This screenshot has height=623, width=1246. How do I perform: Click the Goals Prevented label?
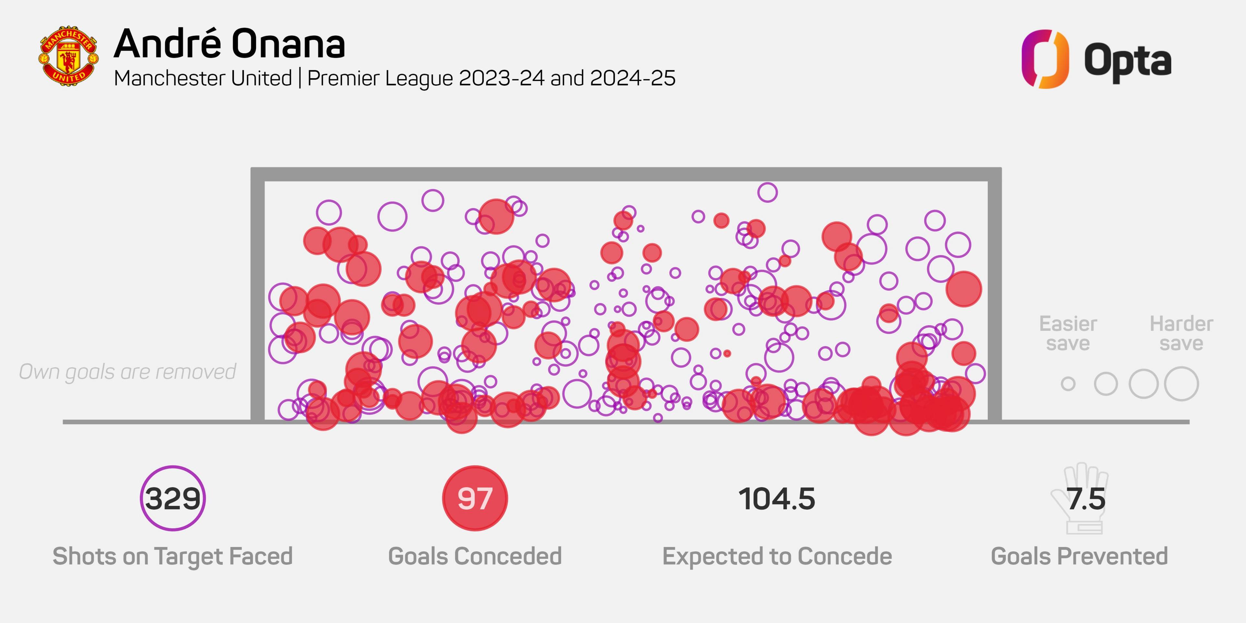click(1080, 556)
